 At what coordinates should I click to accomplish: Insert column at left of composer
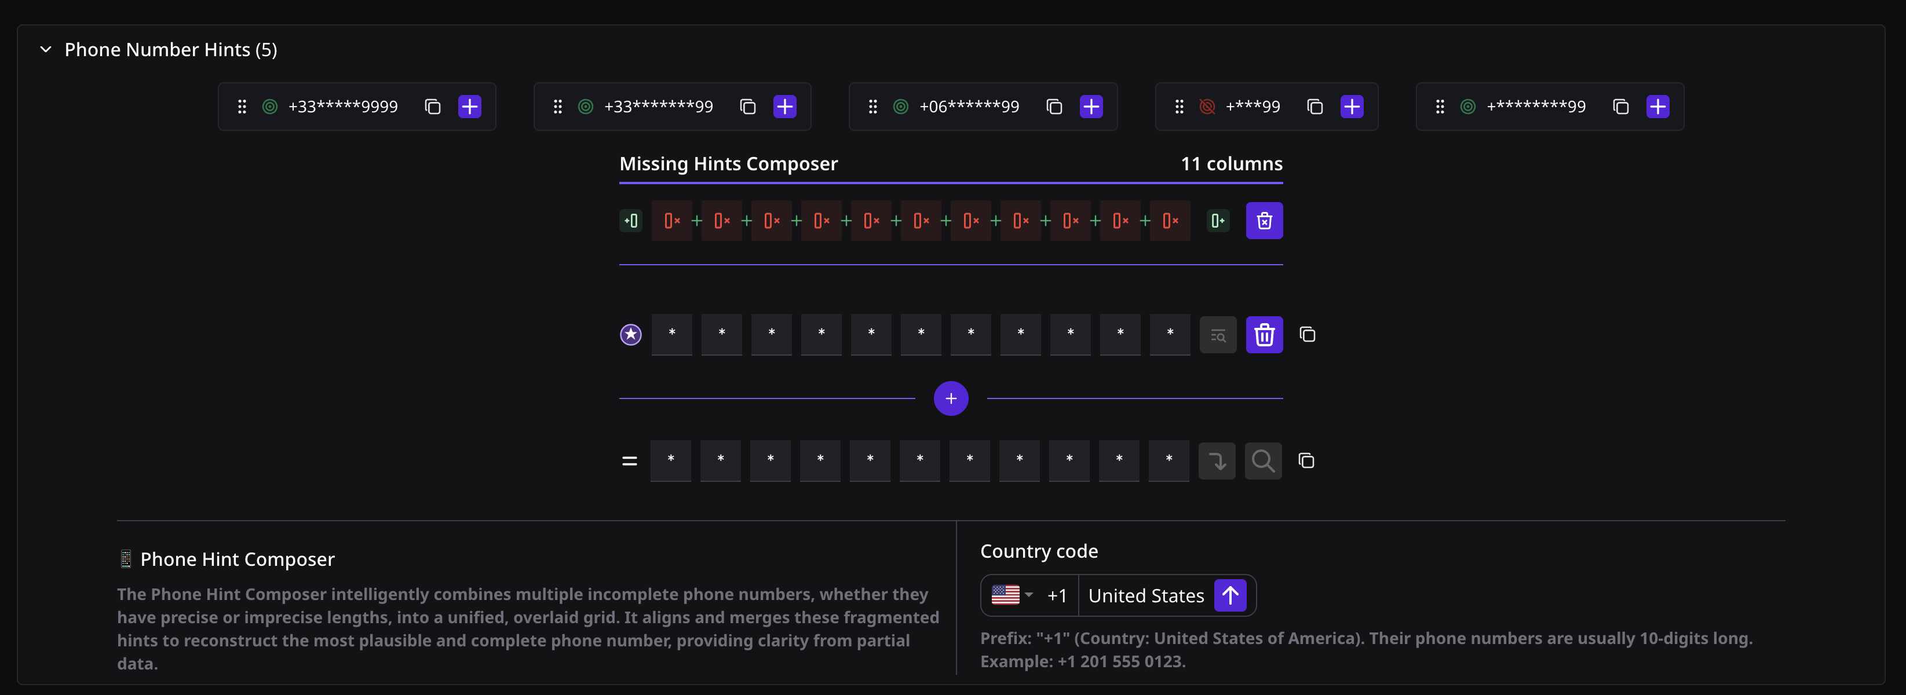coord(631,220)
